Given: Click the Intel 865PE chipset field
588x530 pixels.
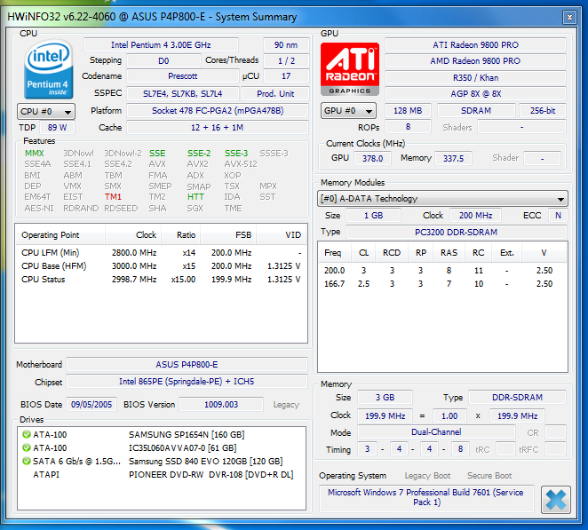Looking at the screenshot, I should [x=187, y=382].
